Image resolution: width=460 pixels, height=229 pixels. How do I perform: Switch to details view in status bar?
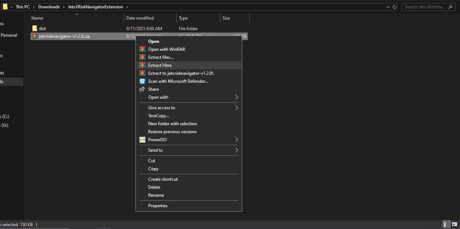446,224
